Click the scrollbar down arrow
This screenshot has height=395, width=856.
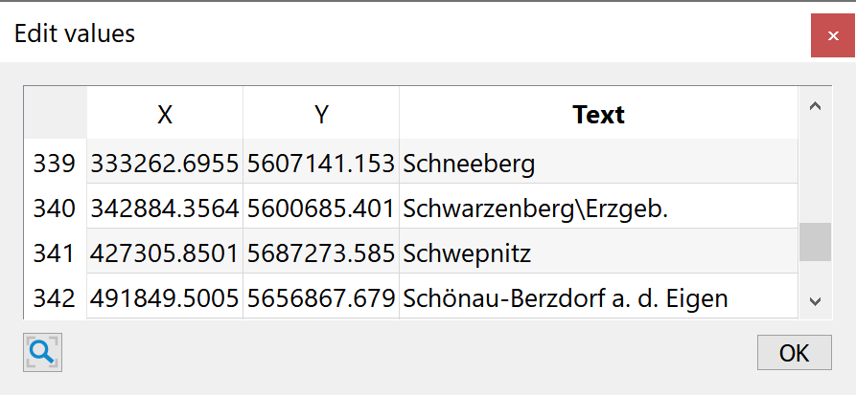(815, 300)
